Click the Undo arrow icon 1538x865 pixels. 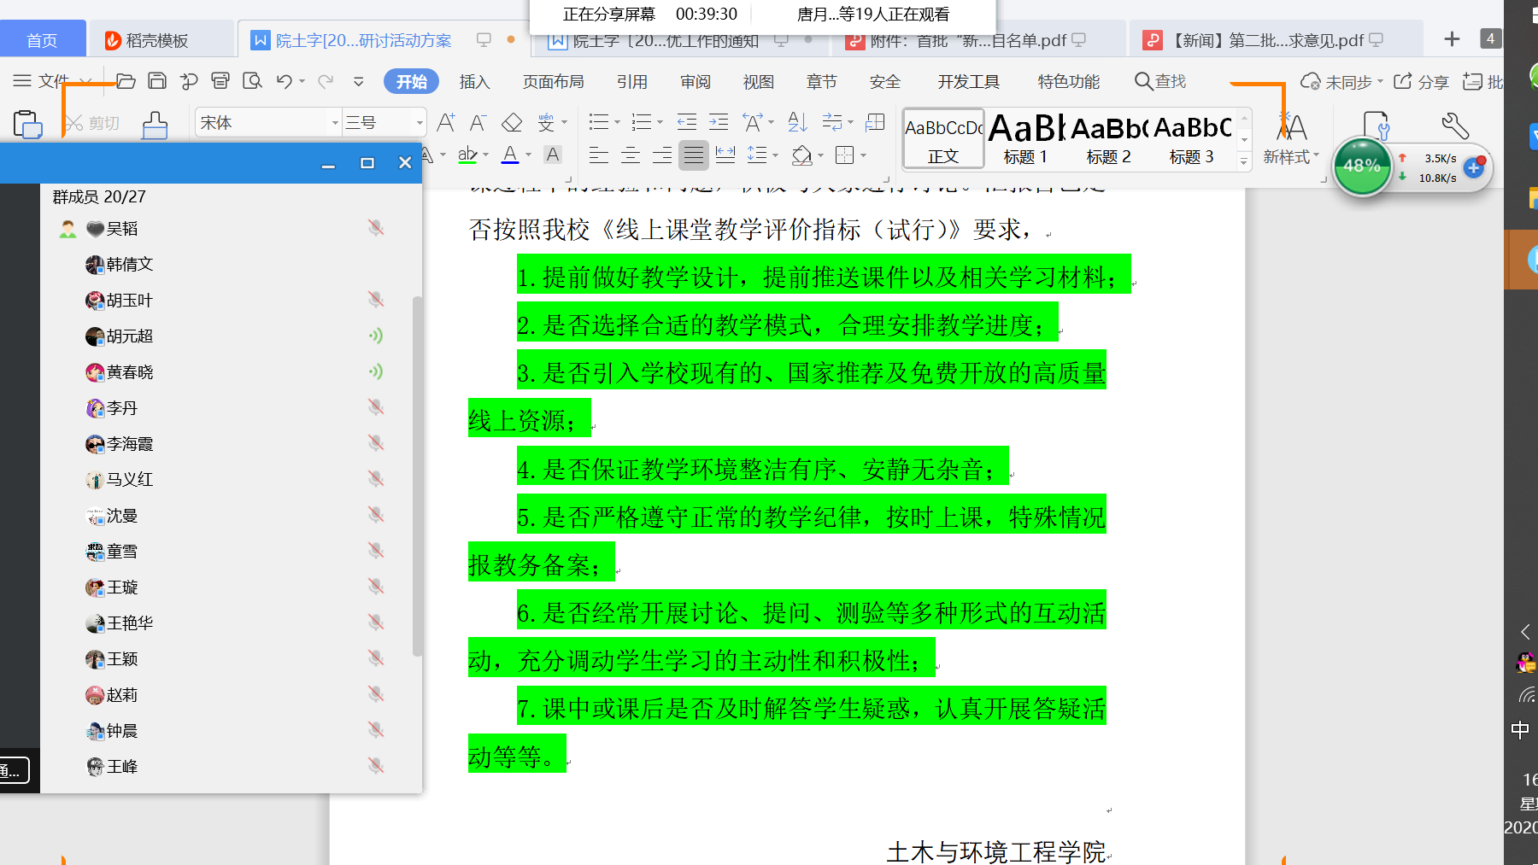point(285,81)
